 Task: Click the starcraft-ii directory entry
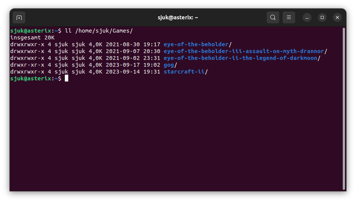tap(184, 72)
